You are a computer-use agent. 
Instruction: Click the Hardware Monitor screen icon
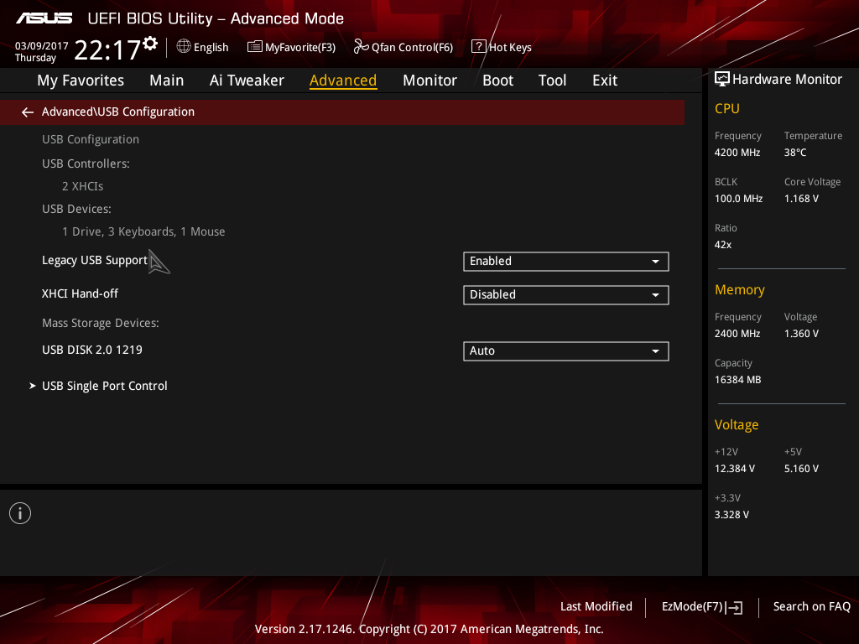coord(722,80)
